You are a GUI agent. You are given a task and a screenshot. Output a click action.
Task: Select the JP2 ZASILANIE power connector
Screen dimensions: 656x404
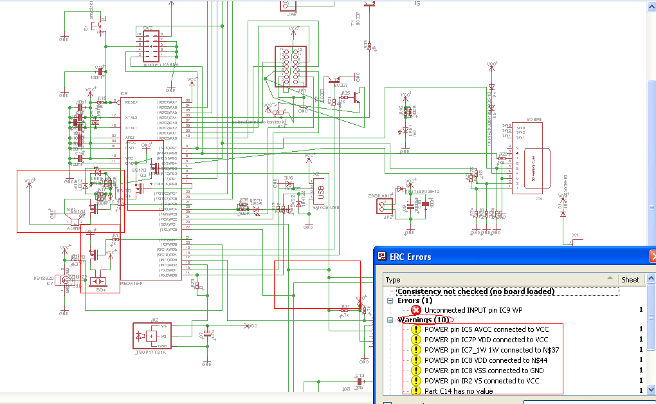pos(385,207)
